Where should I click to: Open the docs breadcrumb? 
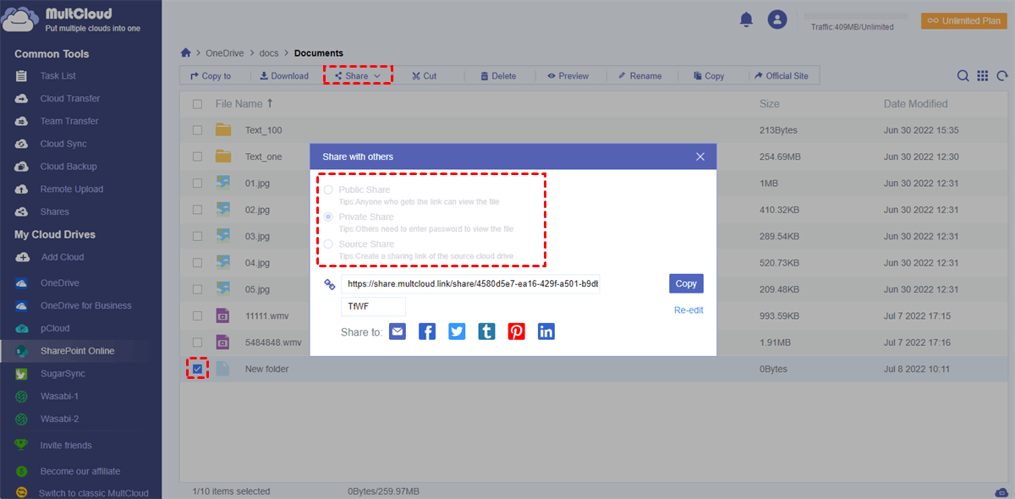coord(269,53)
